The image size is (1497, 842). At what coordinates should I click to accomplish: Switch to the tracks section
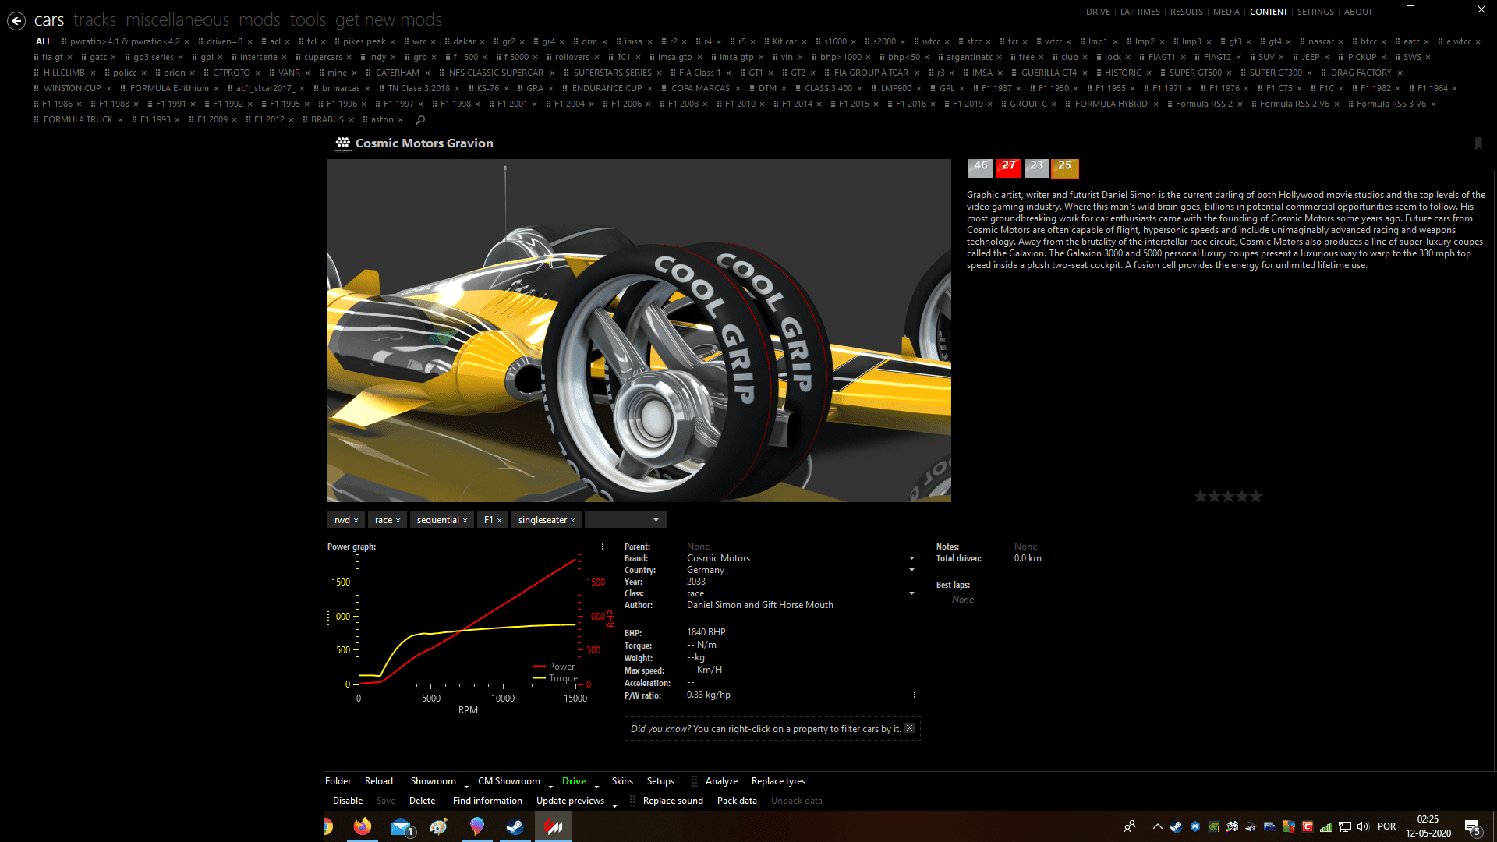[94, 20]
